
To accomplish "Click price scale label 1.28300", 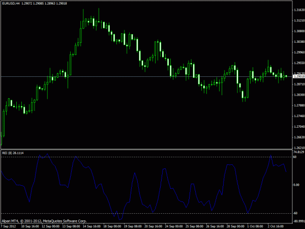I will (x=299, y=95).
